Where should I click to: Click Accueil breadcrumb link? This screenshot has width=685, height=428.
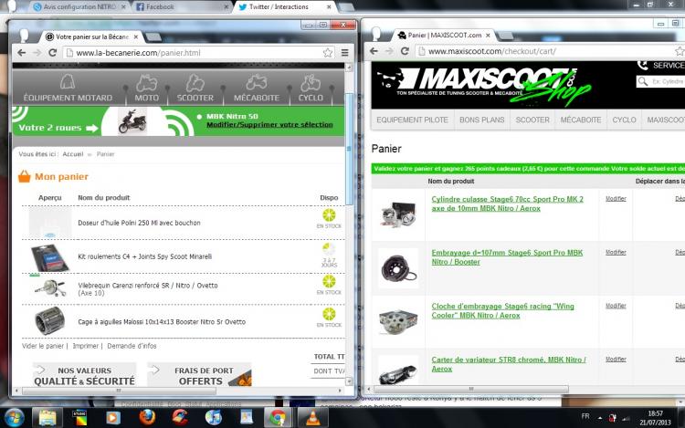pos(72,154)
